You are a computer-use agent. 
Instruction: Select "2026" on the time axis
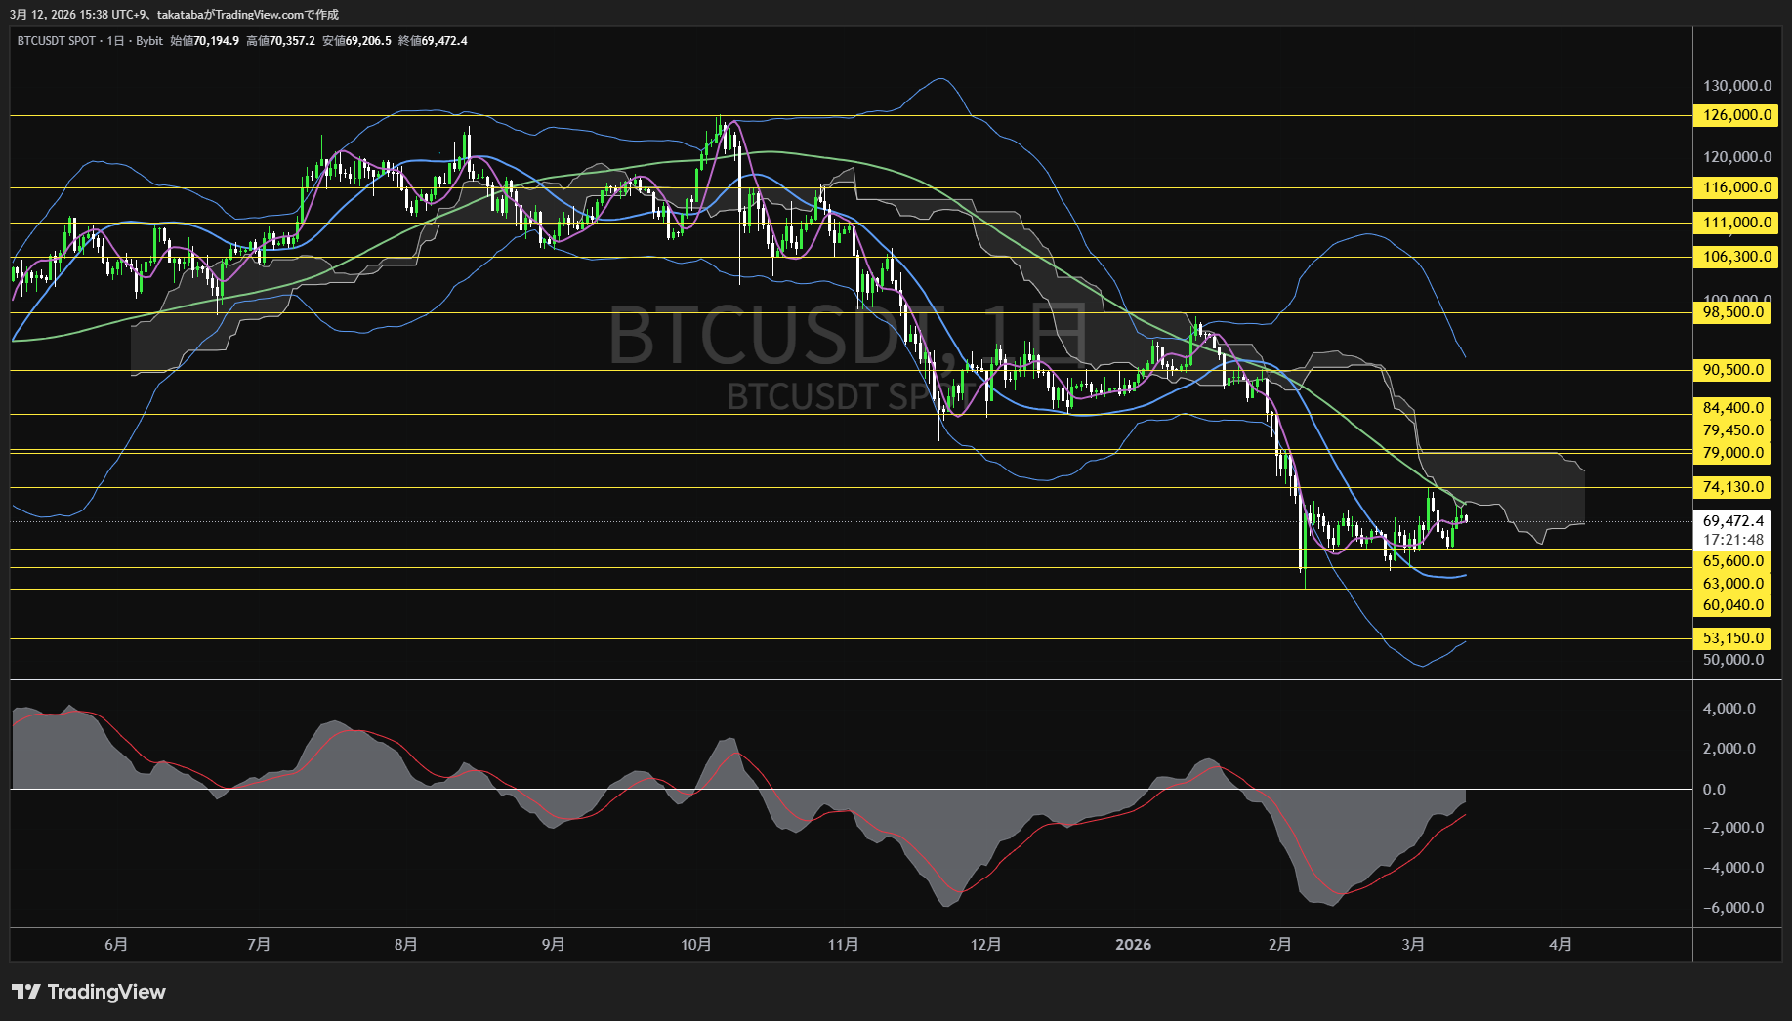tap(1133, 944)
